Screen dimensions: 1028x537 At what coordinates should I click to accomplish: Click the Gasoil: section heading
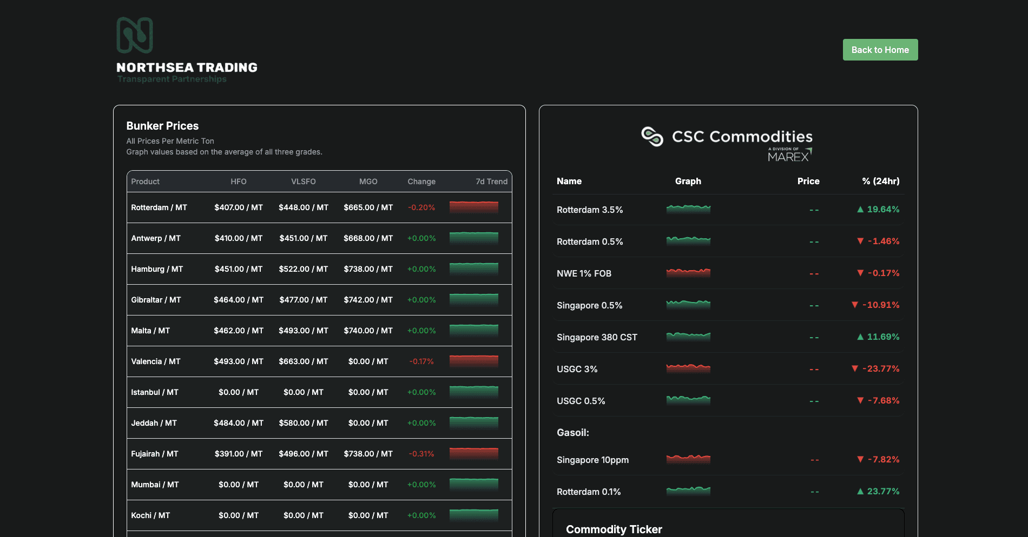pos(573,432)
